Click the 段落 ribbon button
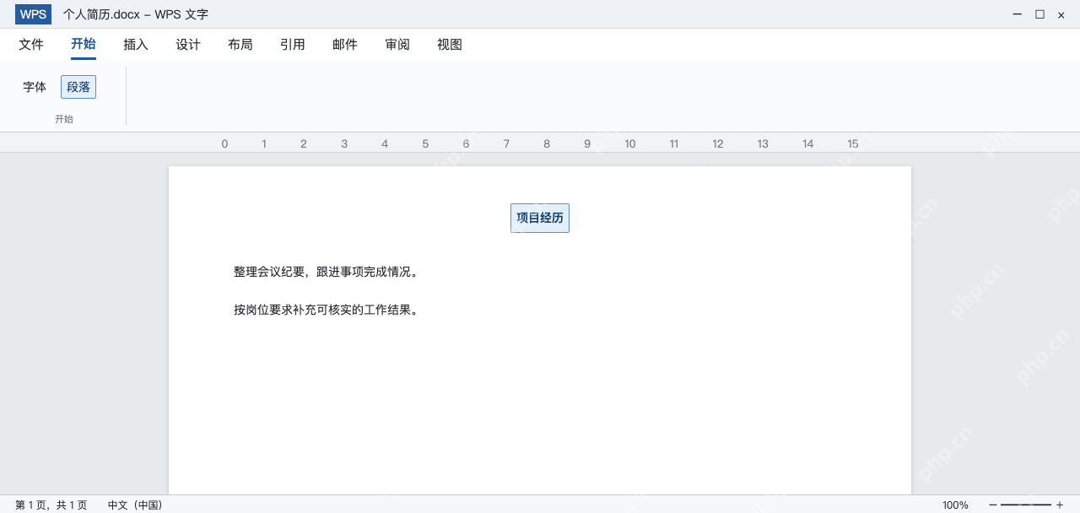1080x513 pixels. coord(78,87)
